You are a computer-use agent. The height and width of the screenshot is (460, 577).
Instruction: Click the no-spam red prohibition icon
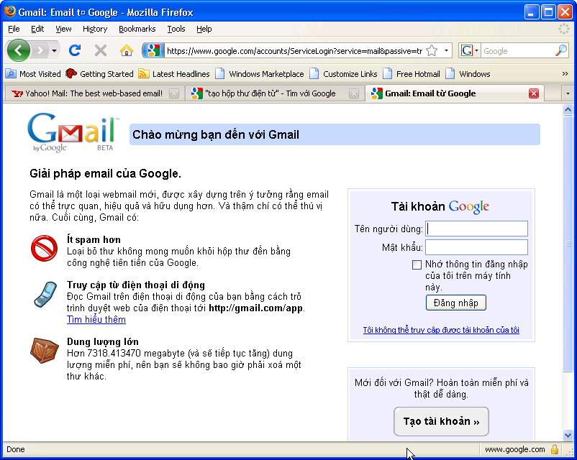click(44, 249)
